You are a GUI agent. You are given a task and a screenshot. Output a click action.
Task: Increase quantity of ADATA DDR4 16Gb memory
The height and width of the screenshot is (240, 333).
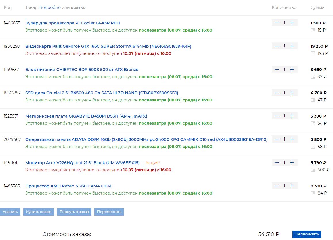(x=292, y=139)
